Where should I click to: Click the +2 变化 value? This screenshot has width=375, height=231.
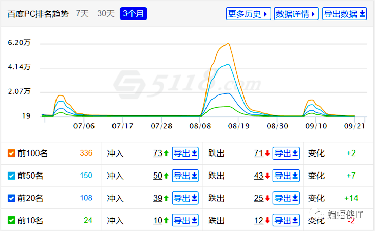(351, 153)
